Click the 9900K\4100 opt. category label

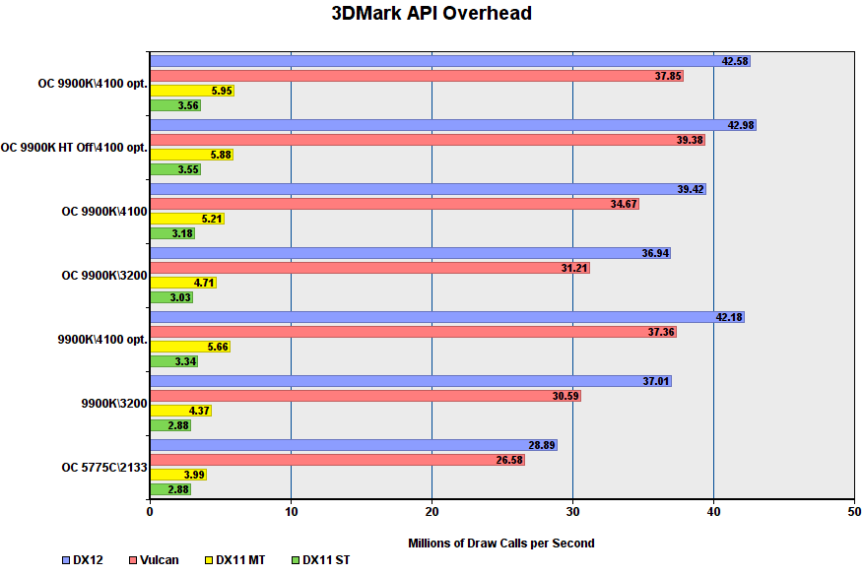[x=102, y=340]
